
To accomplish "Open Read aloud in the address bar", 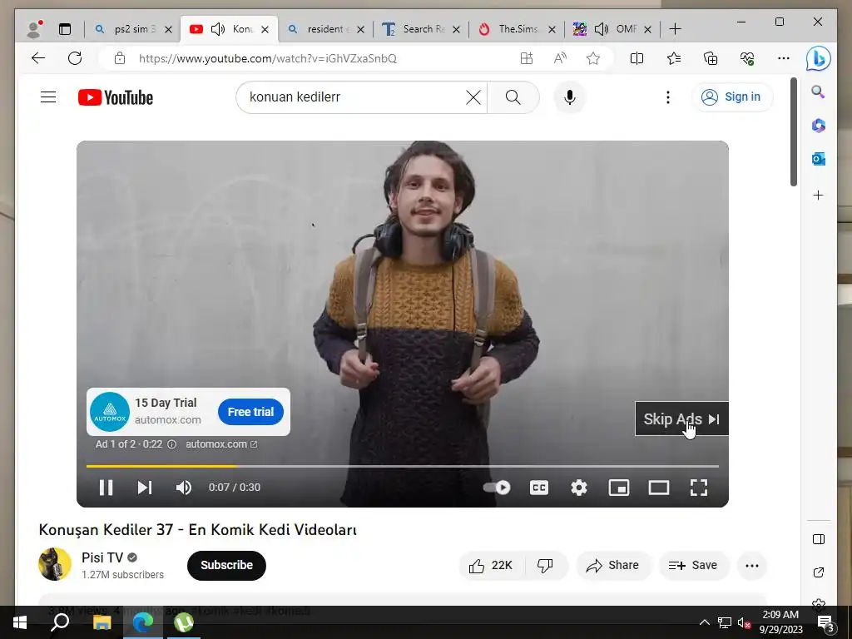I will point(560,58).
